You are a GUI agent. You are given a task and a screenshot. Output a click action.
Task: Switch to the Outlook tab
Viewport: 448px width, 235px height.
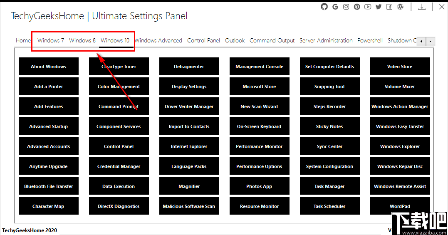[x=235, y=40]
